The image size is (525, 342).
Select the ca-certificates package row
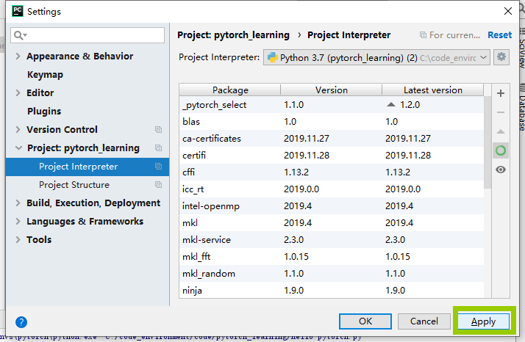[x=332, y=139]
